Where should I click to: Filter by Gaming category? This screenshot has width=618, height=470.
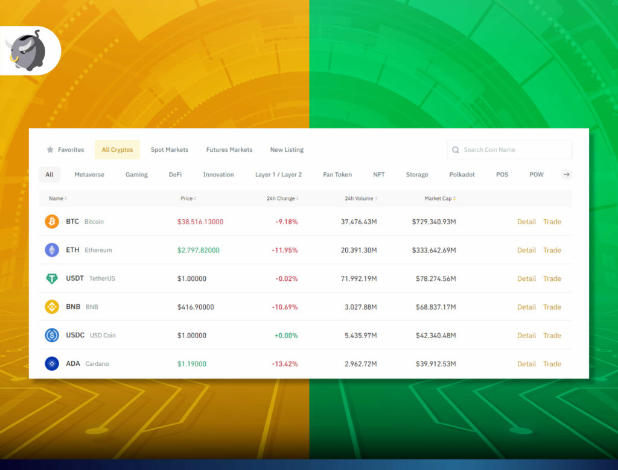(136, 174)
